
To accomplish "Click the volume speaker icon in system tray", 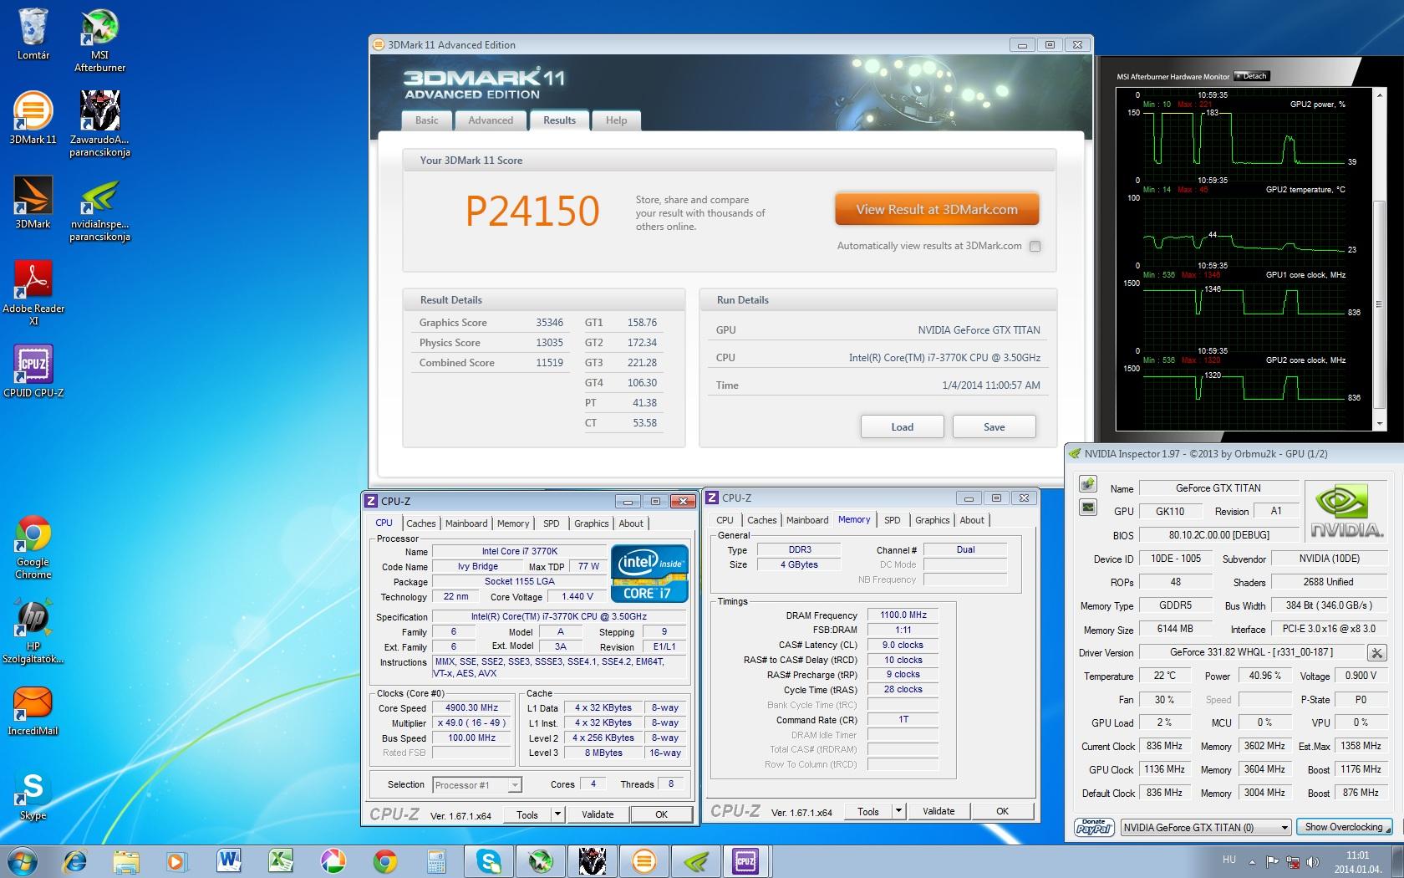I will click(x=1312, y=861).
